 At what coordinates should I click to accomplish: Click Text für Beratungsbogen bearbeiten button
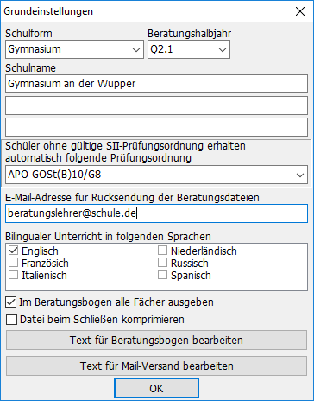[x=156, y=341]
